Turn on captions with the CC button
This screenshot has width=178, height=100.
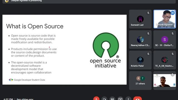tap(112, 99)
